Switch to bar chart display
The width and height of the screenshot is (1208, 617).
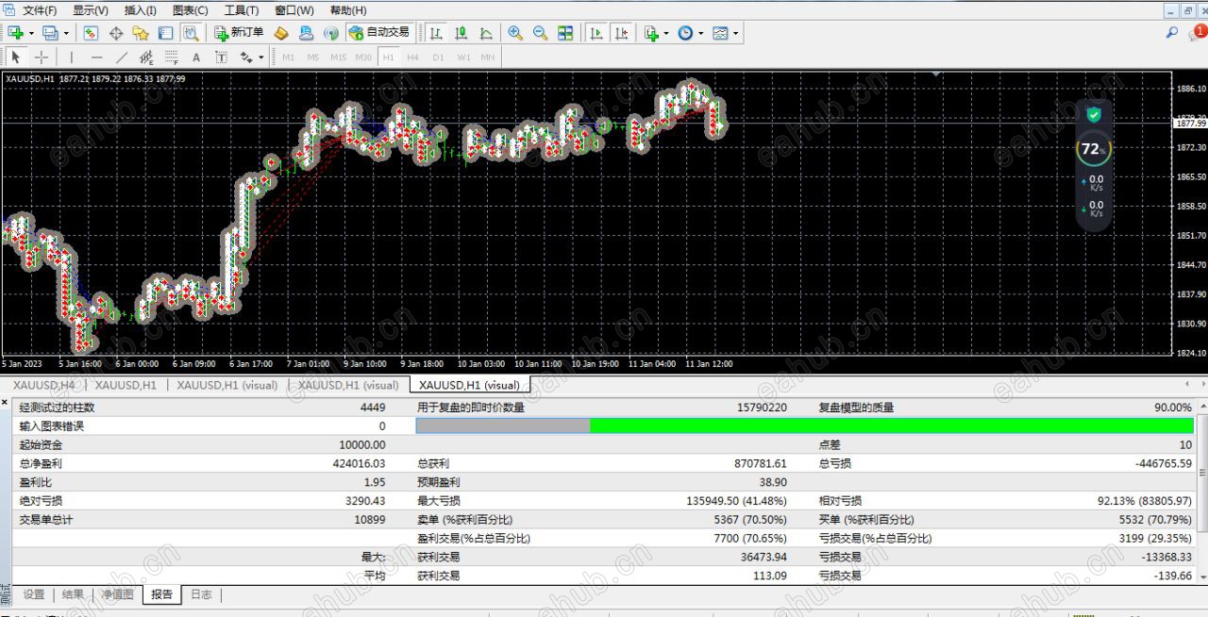coord(436,33)
